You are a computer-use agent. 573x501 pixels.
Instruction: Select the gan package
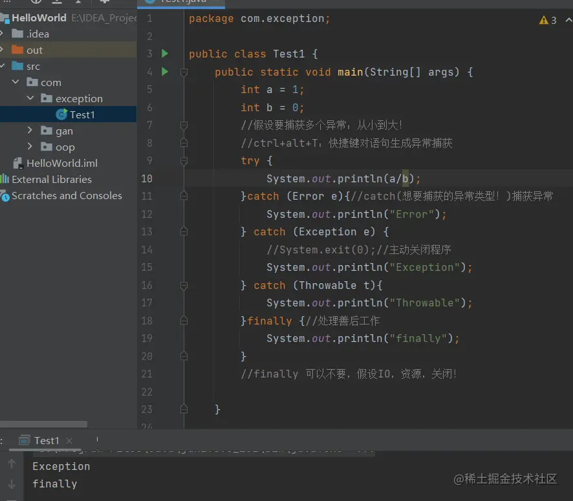pos(64,131)
